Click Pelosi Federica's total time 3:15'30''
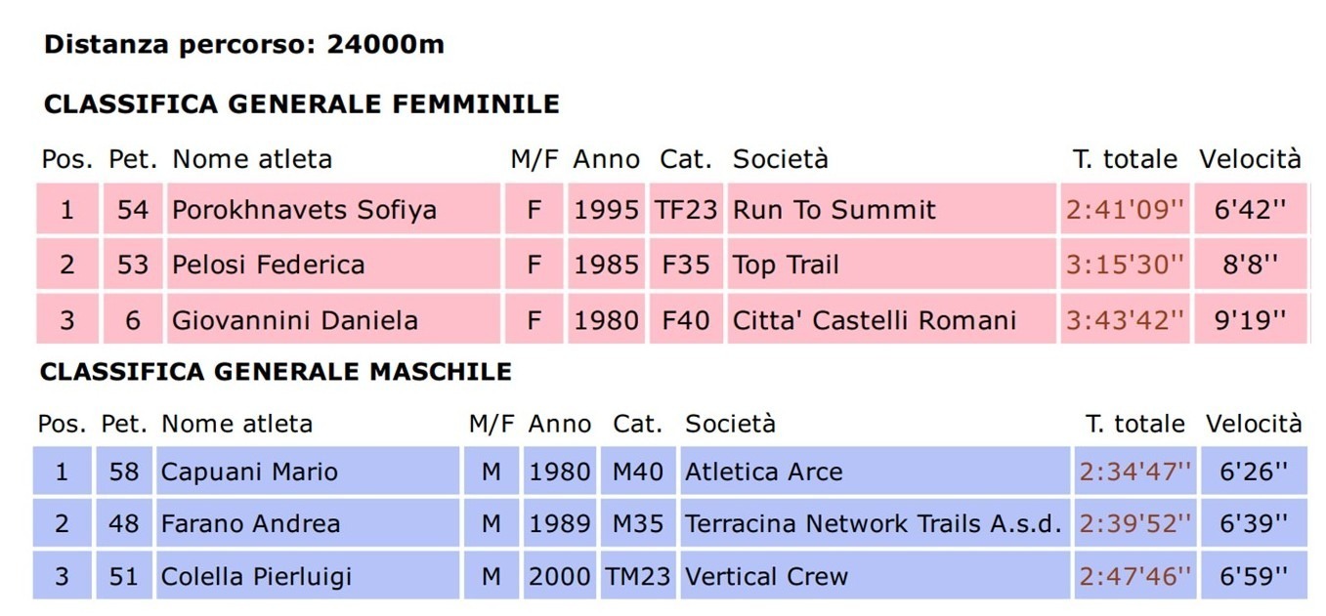Image resolution: width=1326 pixels, height=616 pixels. (1125, 265)
